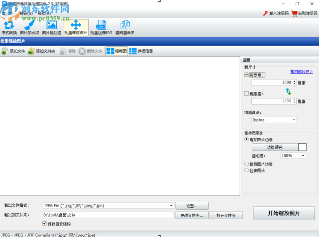
Task: Select 裁剪图片边缘 radio option
Action: 246,164
